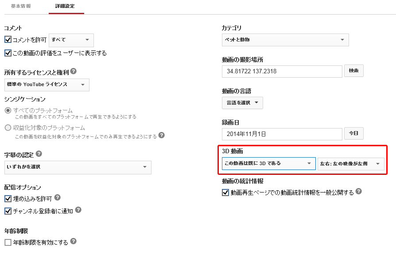Enable the 年齢制限を有効にする checkbox
The width and height of the screenshot is (396, 253).
(8, 242)
